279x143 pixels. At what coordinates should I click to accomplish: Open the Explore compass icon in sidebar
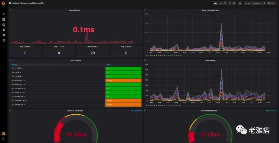click(4, 25)
